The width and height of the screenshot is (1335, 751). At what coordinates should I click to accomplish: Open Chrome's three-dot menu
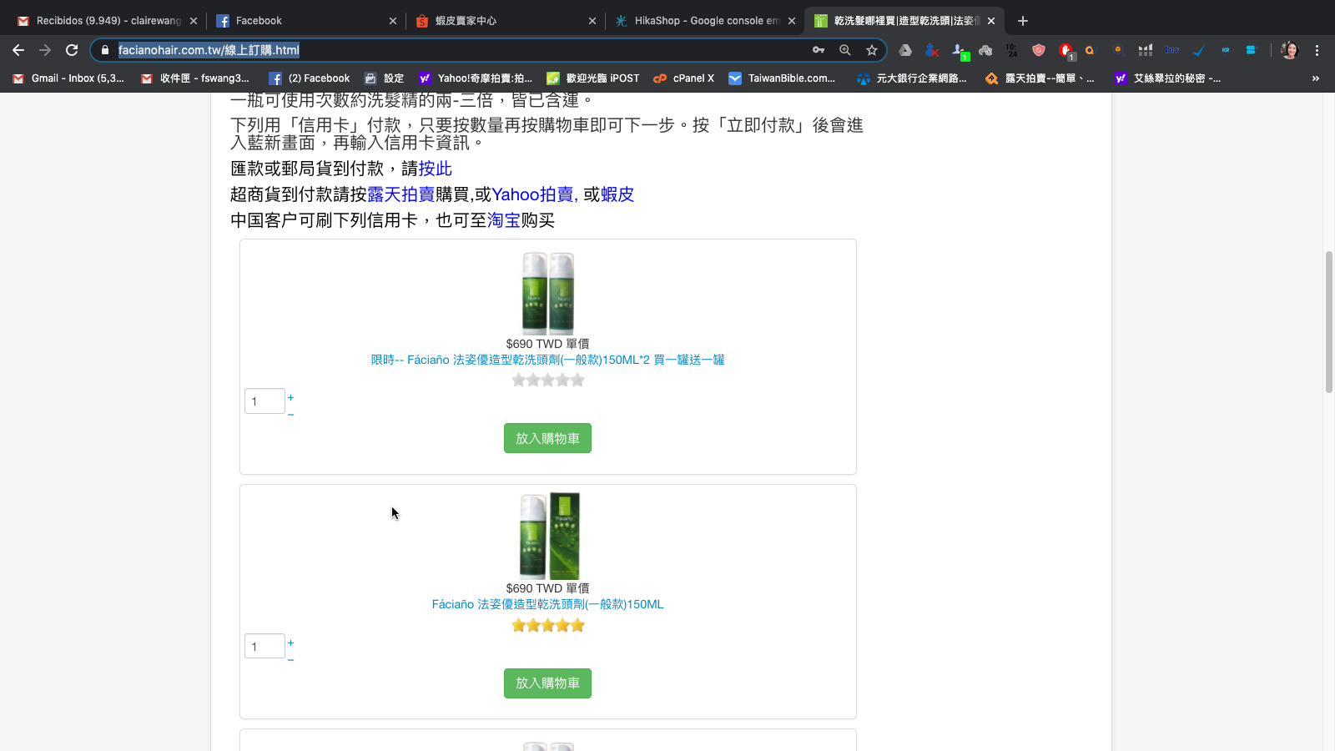(x=1317, y=50)
